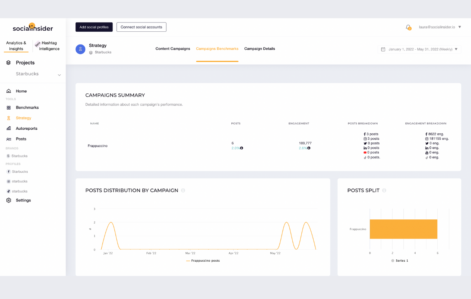Click the Socialinsider logo
This screenshot has height=299, width=471.
point(33,28)
